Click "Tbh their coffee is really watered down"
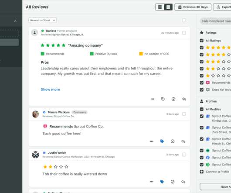Viewport: 231px width, 193px height. (x=75, y=174)
